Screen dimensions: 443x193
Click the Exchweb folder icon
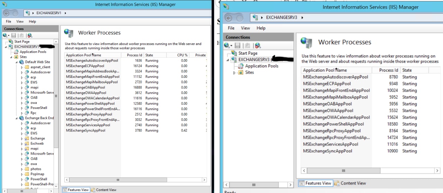27,143
